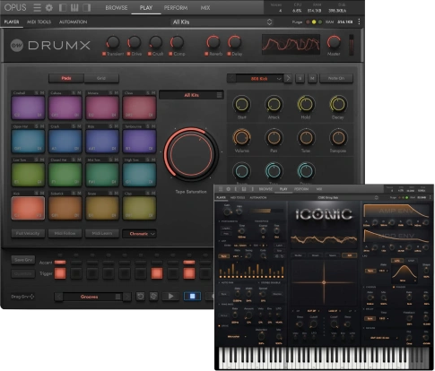Image resolution: width=435 pixels, height=371 pixels.
Task: Switch to the BROWSE tab
Action: click(x=117, y=8)
